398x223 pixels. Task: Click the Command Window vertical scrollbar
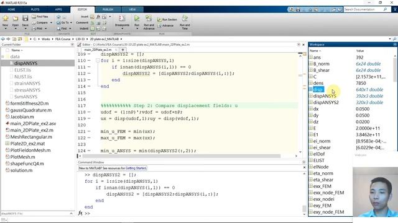(x=304, y=208)
